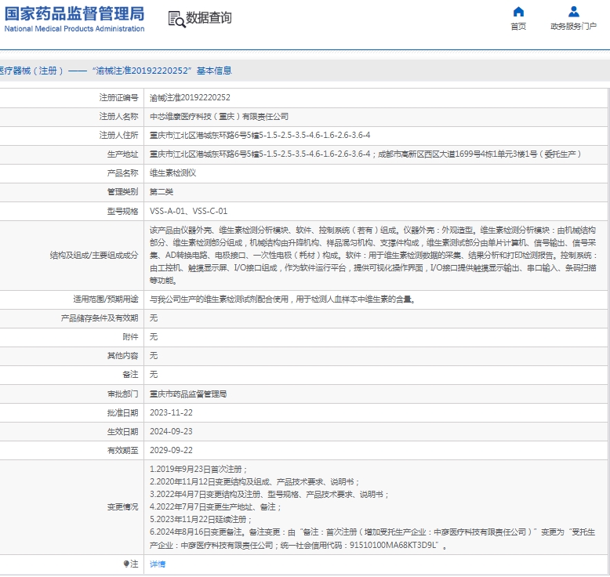Viewport: 610px width, 577px height.
Task: Click the 无 value in 附件 row
Action: click(x=154, y=336)
